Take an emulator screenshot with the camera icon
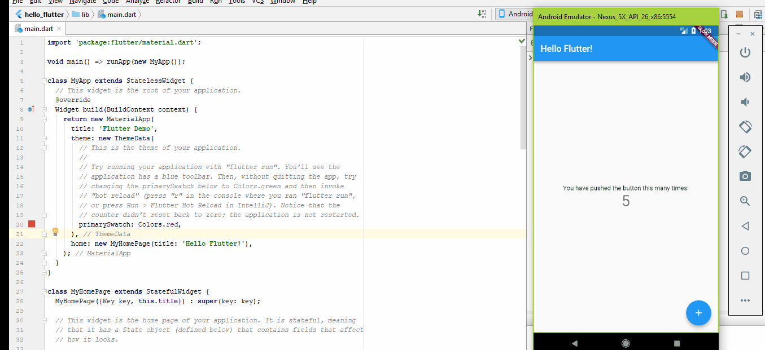Image resolution: width=765 pixels, height=350 pixels. [745, 176]
